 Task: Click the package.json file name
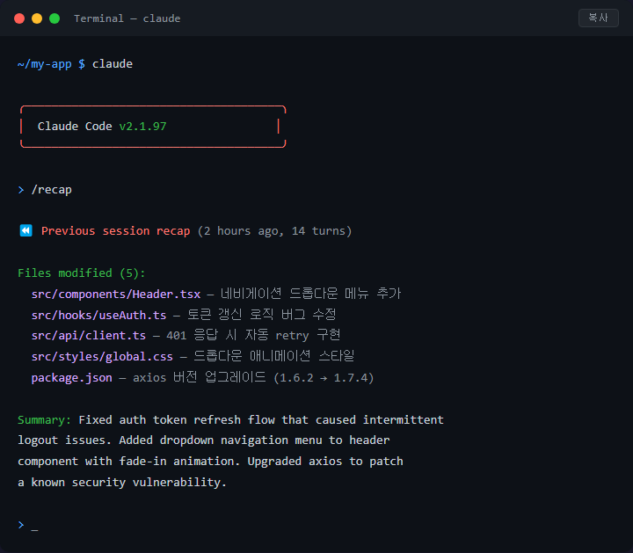[x=72, y=378]
